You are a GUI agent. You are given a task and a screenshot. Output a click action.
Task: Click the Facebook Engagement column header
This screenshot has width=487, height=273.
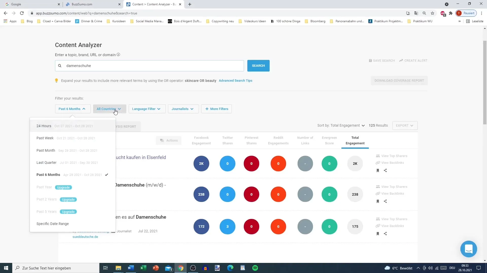click(201, 141)
